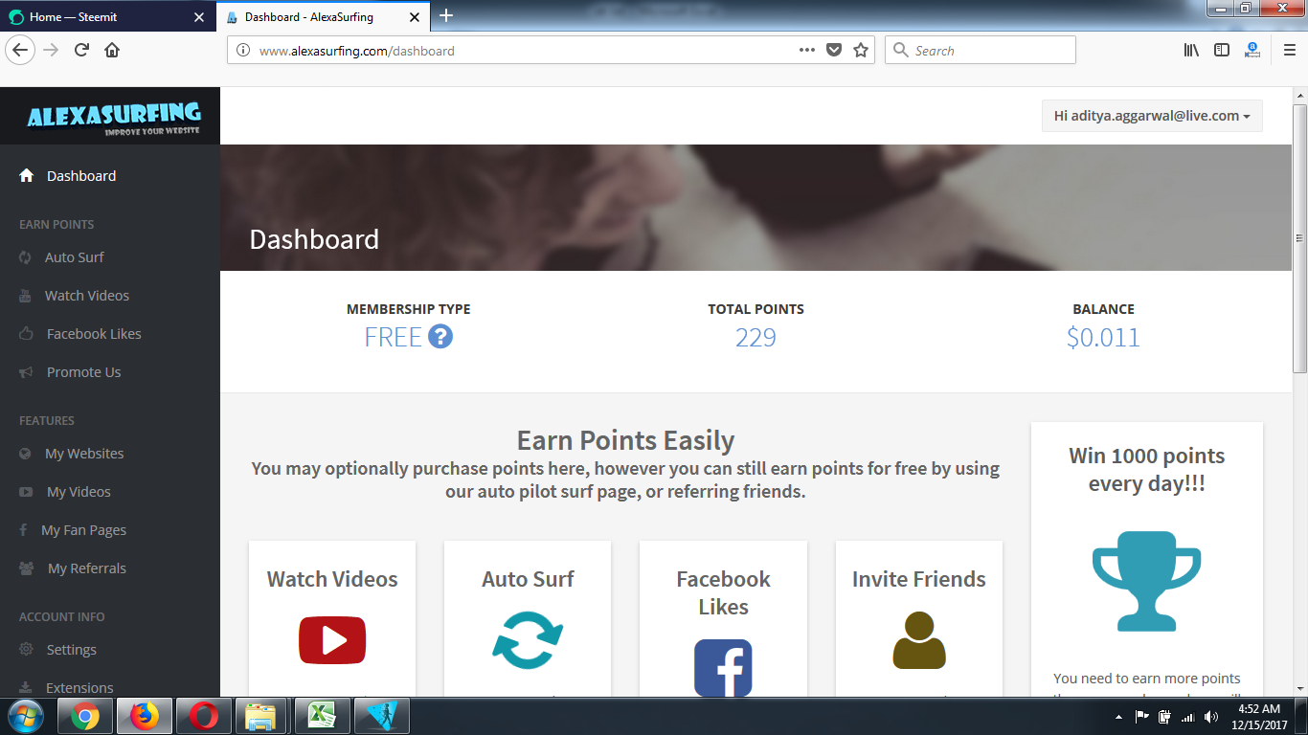This screenshot has width=1308, height=735.
Task: Click the Watch Videos card title
Action: 332,579
